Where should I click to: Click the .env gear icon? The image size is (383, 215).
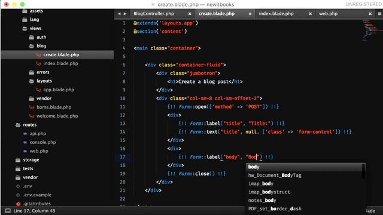(x=18, y=186)
